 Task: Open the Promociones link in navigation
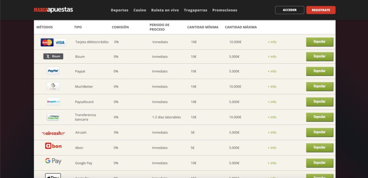tap(225, 10)
